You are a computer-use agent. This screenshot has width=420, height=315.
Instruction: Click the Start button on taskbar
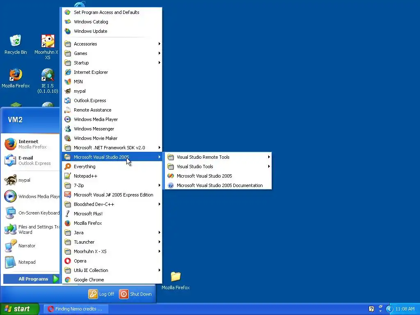pos(20,309)
